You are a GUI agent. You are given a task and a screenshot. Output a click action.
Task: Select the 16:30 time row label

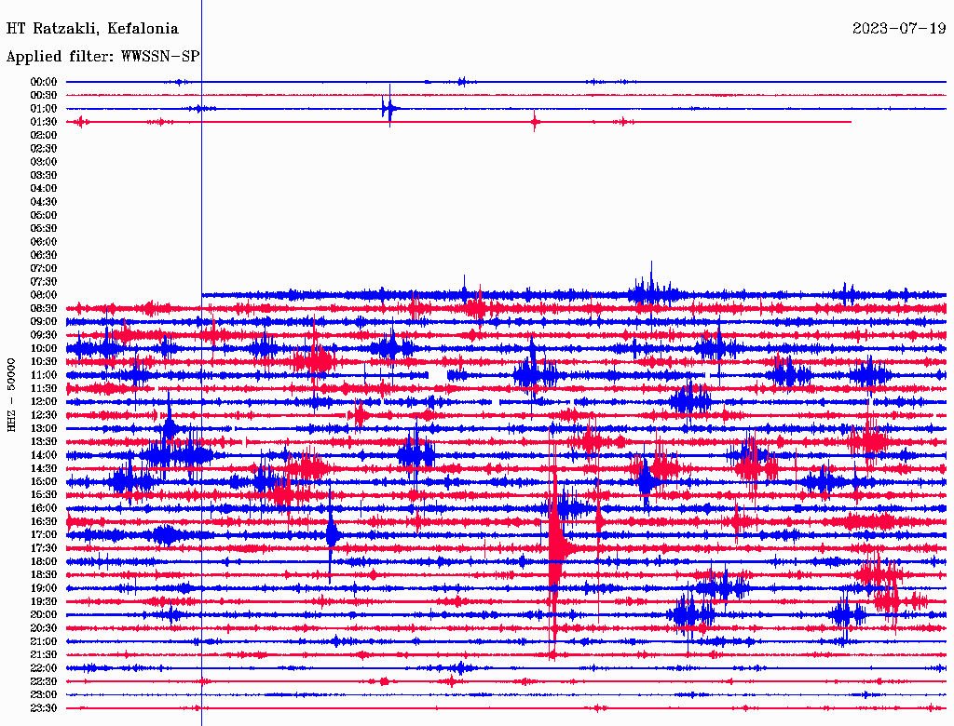44,522
